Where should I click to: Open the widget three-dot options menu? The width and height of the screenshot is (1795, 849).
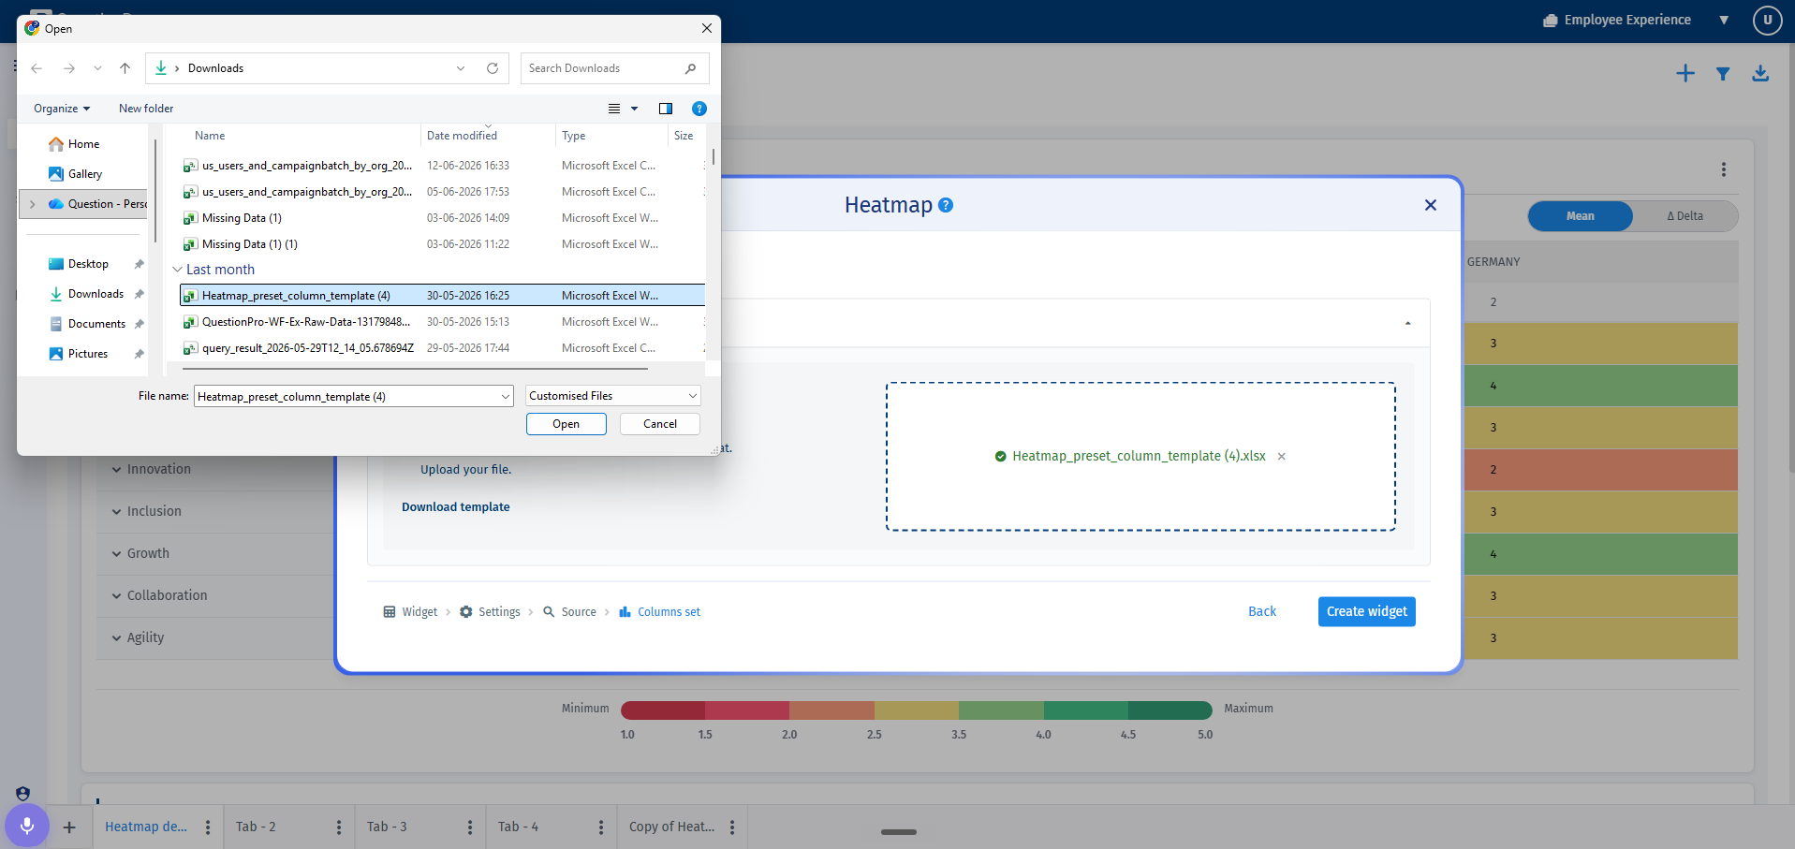pyautogui.click(x=1724, y=169)
